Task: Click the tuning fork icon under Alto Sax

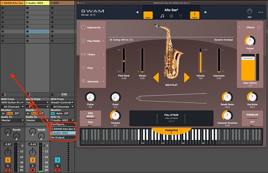Action: tap(181, 16)
